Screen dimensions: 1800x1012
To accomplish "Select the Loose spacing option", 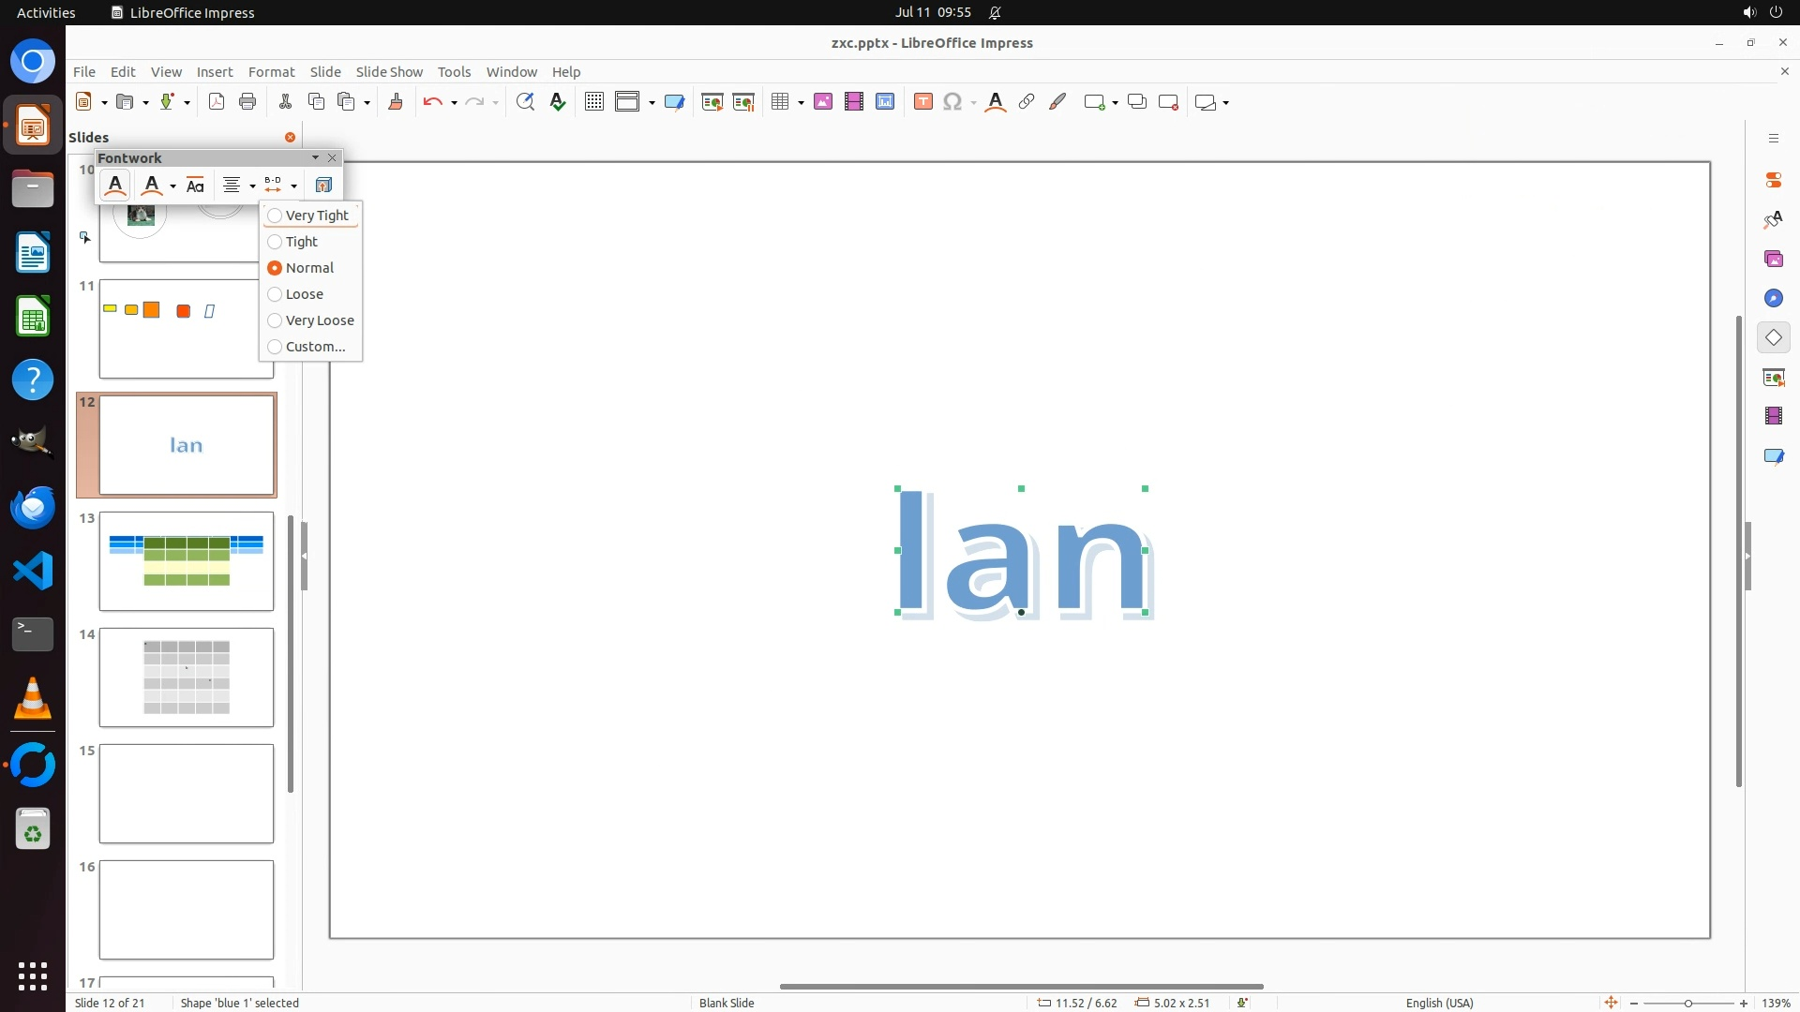I will tap(304, 294).
